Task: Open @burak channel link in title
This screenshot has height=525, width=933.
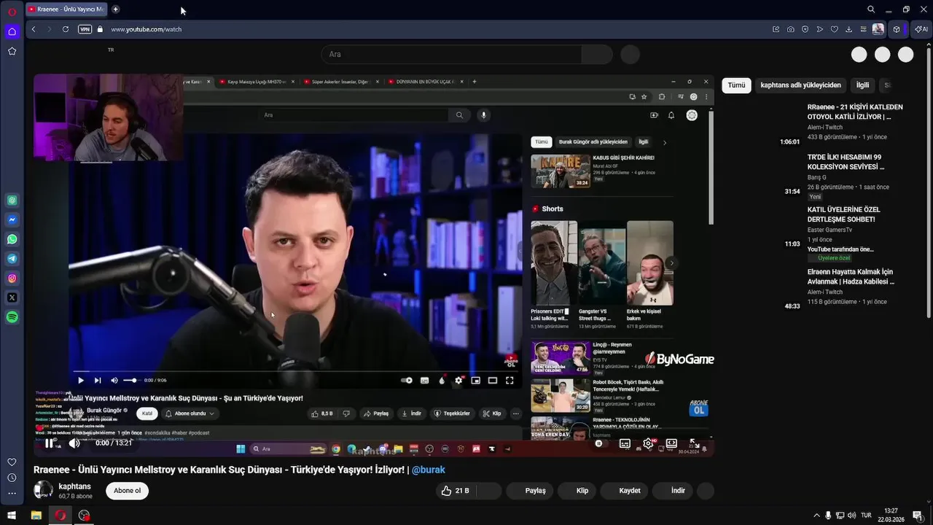Action: 429,470
